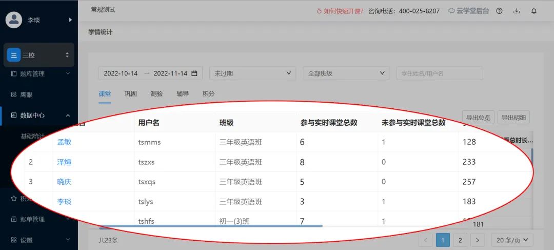Open student 晓庆's name link
The width and height of the screenshot is (554, 250).
(64, 182)
